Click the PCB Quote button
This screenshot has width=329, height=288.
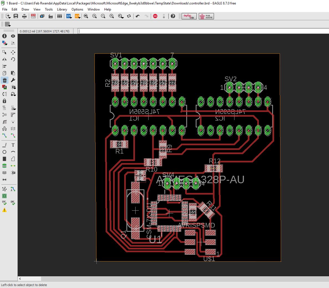click(x=206, y=16)
